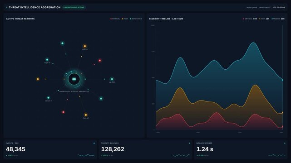Click the orange labeled node above the hub

85,46
